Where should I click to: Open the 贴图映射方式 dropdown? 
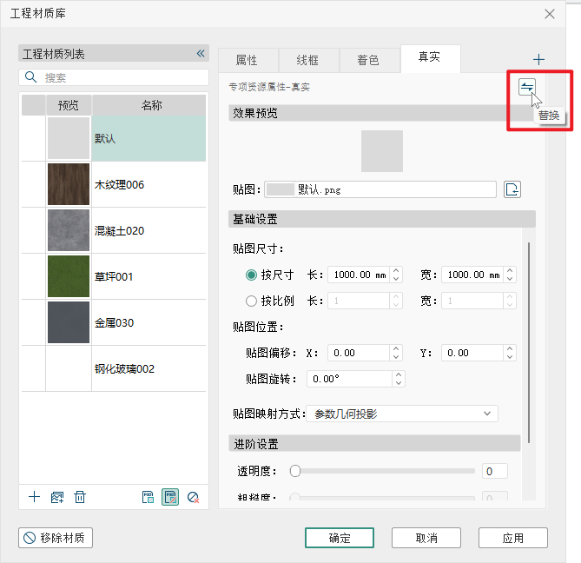403,414
